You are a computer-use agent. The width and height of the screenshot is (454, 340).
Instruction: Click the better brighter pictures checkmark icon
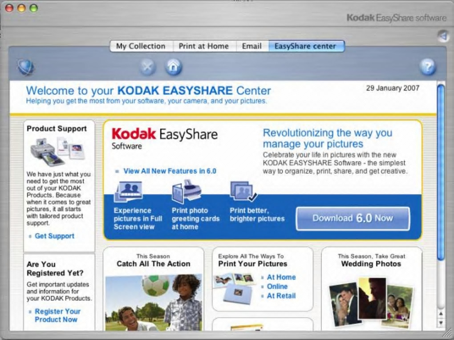(x=243, y=191)
